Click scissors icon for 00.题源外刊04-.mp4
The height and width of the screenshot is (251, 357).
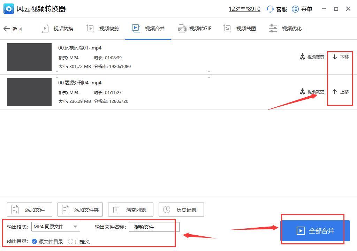pos(302,92)
